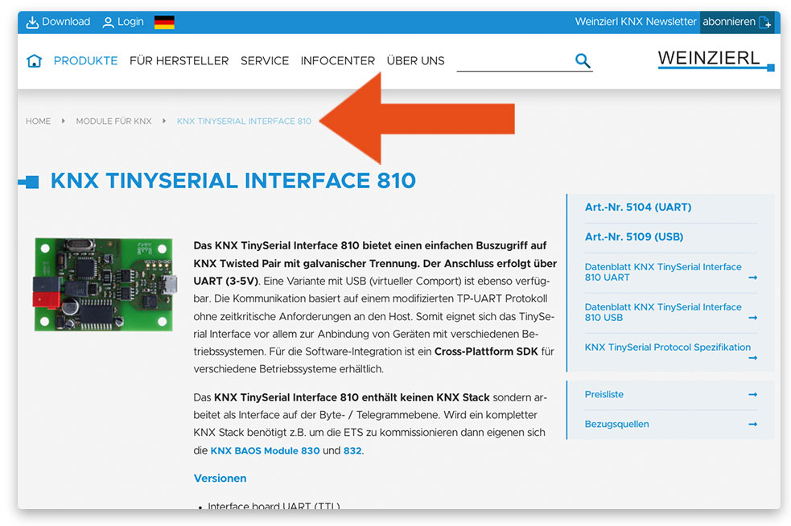Click the home icon in navigation bar
The height and width of the screenshot is (526, 791).
click(x=34, y=61)
